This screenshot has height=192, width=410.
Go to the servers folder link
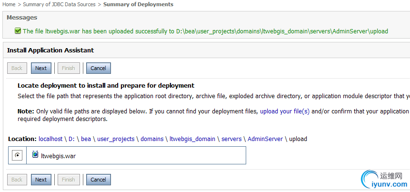click(x=230, y=139)
